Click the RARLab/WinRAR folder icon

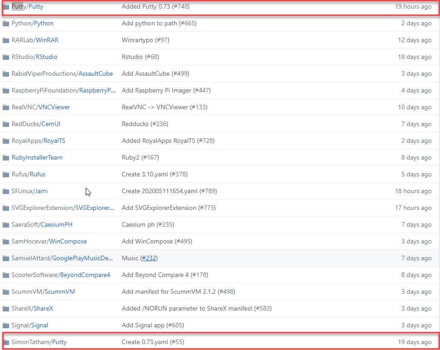click(x=6, y=40)
